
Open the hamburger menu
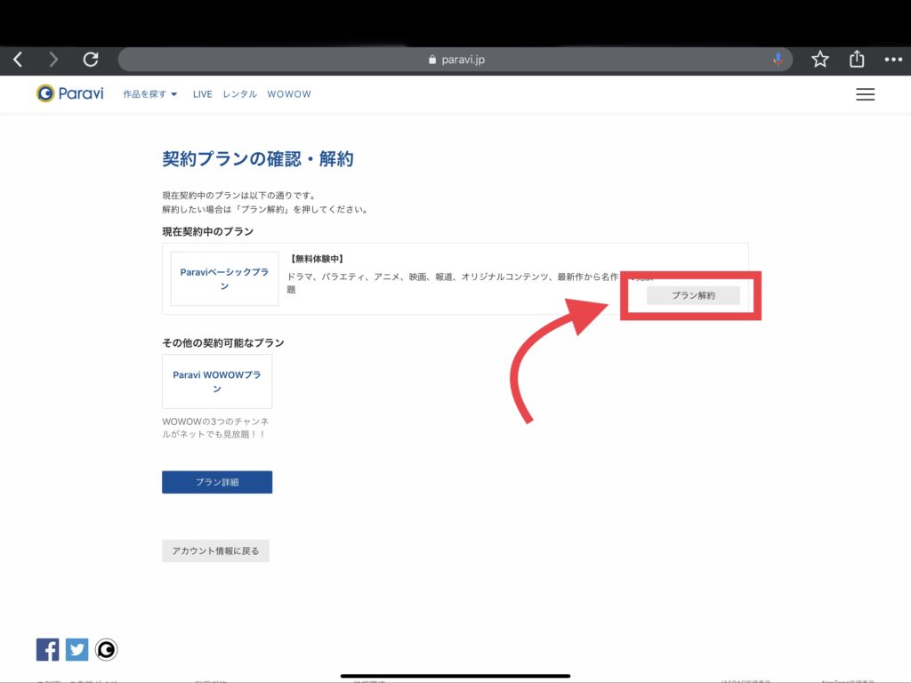click(865, 94)
